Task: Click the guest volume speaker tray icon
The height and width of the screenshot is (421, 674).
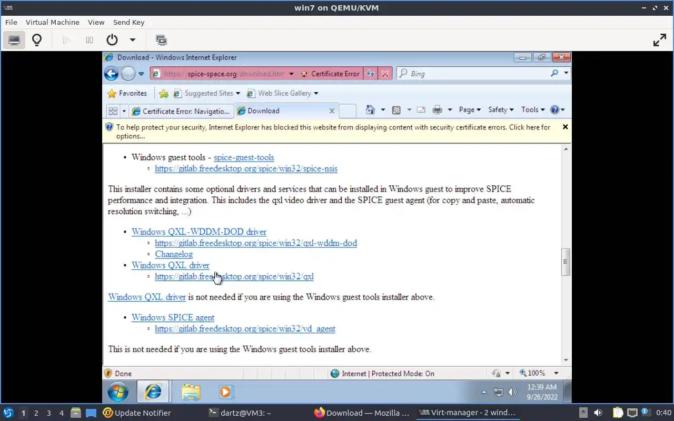Action: click(x=512, y=392)
